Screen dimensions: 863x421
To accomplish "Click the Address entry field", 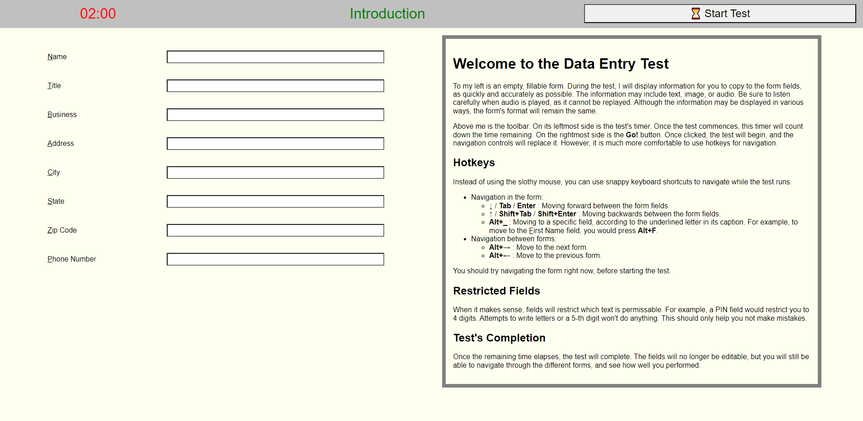I will [275, 143].
